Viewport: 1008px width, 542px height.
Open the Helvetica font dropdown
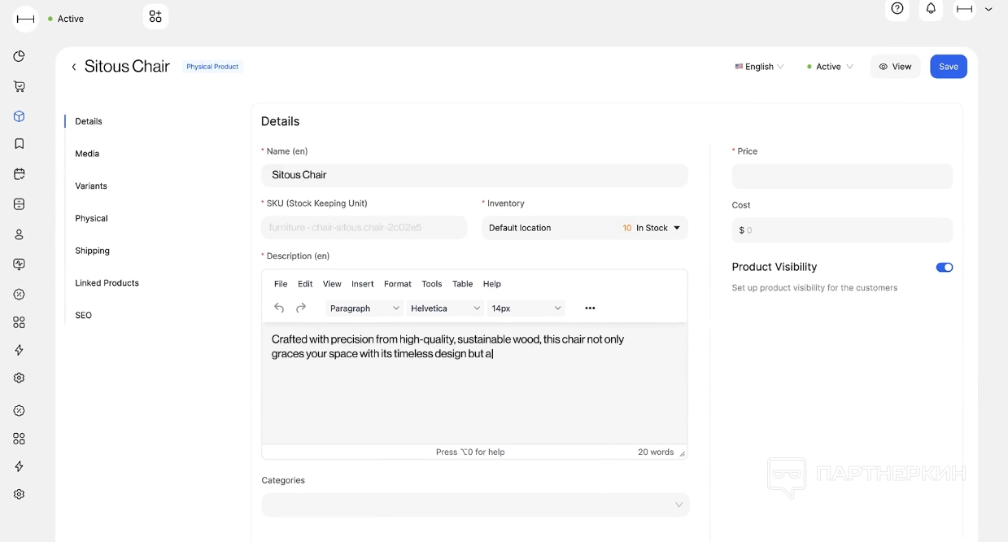pos(445,308)
